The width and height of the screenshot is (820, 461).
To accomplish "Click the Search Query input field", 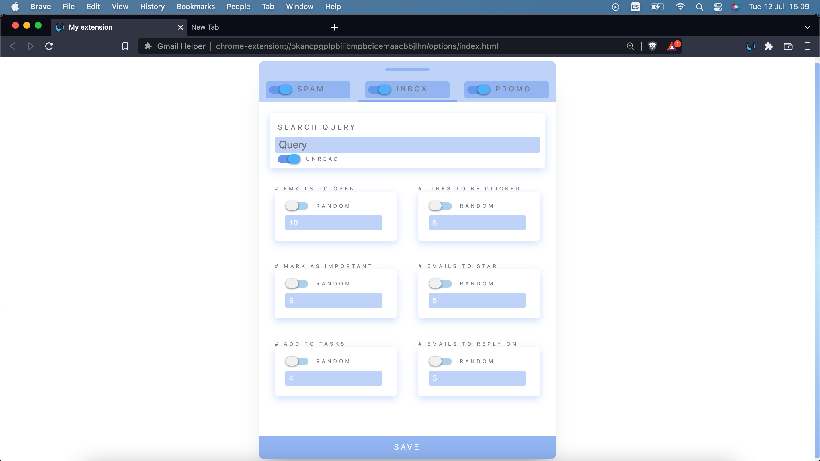I will (x=407, y=145).
